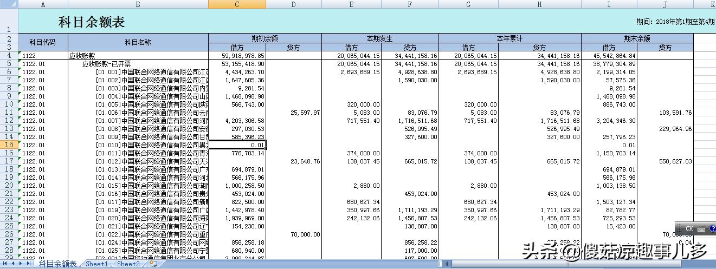
Task: Select the 本期发生 merged header
Action: point(379,38)
